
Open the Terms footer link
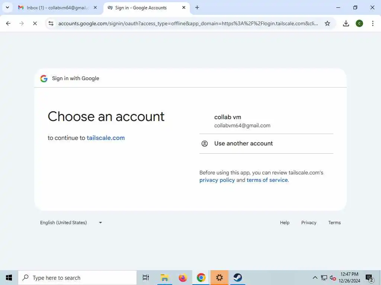click(334, 223)
